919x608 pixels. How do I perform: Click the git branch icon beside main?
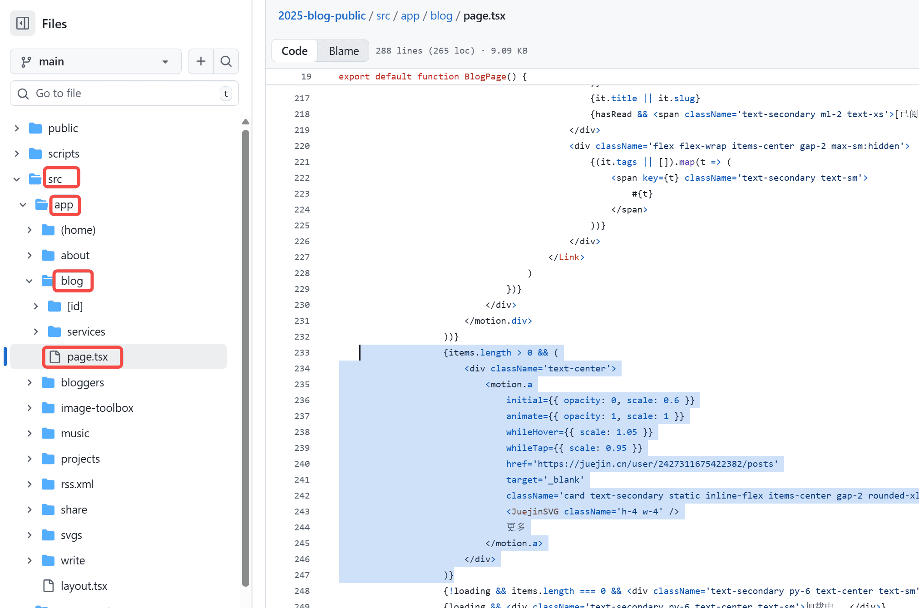[x=26, y=61]
